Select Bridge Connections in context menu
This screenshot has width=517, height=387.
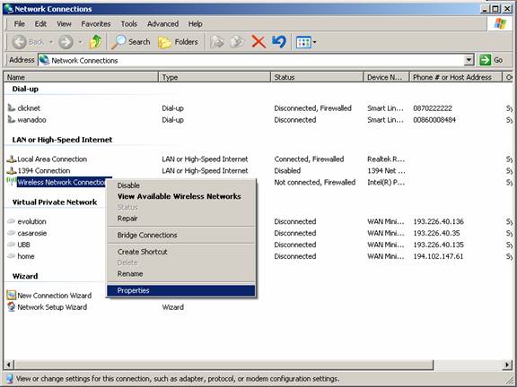(181, 235)
